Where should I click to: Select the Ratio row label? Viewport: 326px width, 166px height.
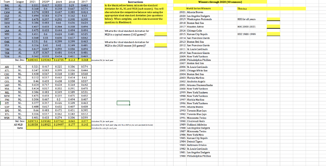tap(20, 128)
